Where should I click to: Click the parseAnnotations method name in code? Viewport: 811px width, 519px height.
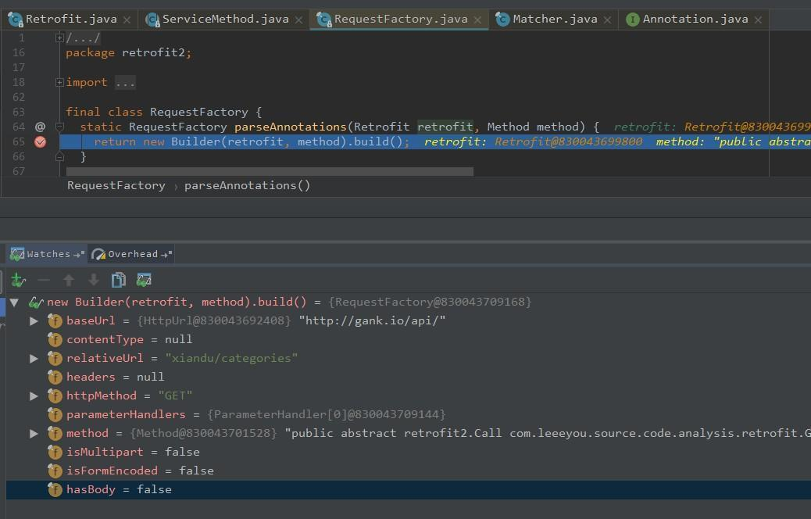click(x=290, y=127)
